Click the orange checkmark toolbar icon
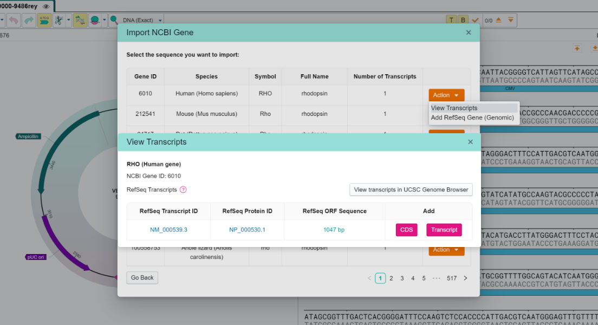The image size is (598, 325). click(x=475, y=20)
